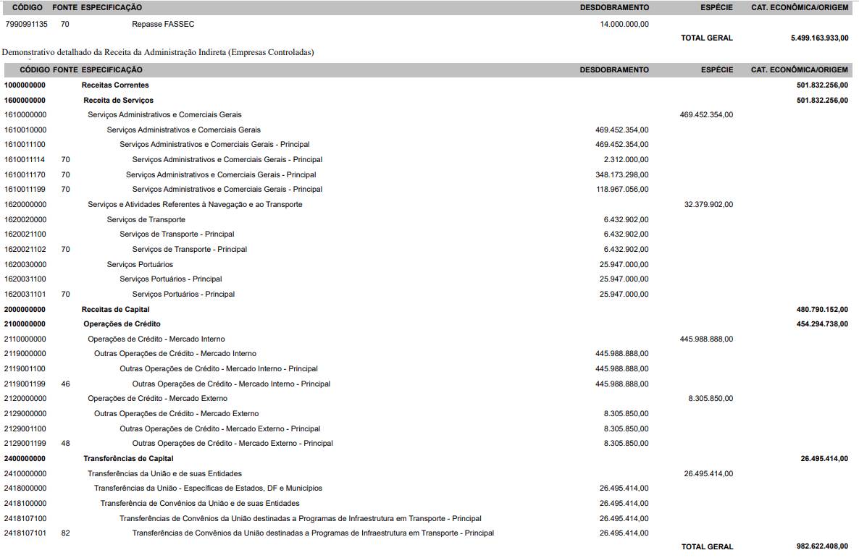Viewport: 859px width, 558px height.
Task: Click 'Serviços de Transporte' under code 1620020000
Action: coord(146,219)
